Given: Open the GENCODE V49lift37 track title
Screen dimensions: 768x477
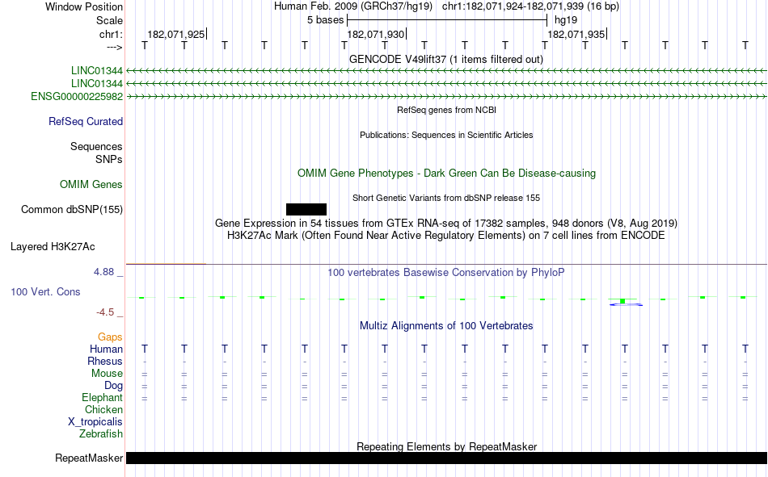Looking at the screenshot, I should pyautogui.click(x=445, y=59).
